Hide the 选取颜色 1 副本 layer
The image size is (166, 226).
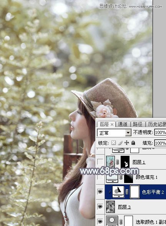[x=100, y=221]
